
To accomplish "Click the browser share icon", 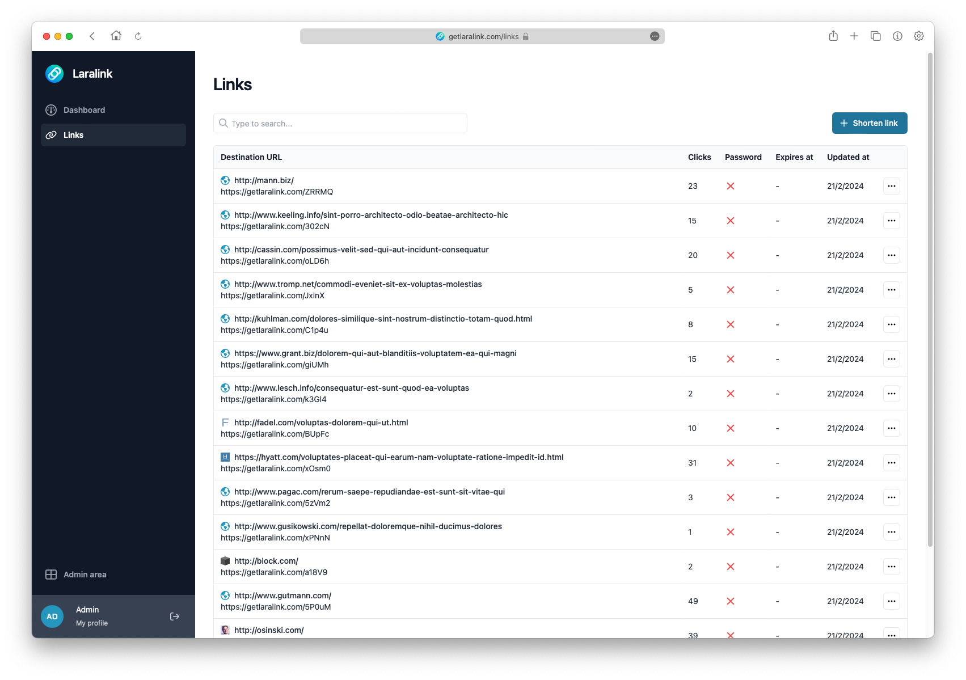I will pos(833,36).
